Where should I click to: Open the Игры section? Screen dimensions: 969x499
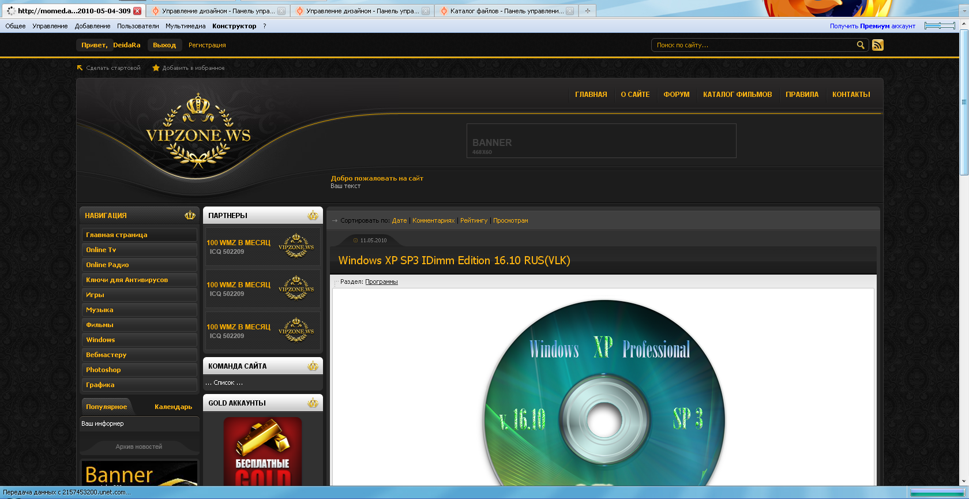point(139,295)
